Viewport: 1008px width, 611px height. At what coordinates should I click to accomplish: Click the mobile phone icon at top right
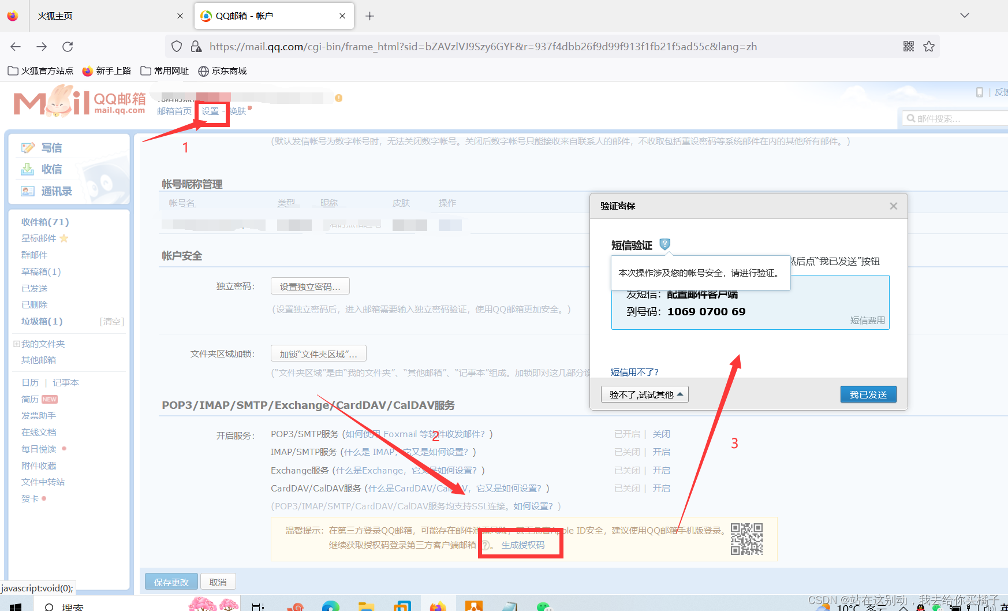point(980,92)
